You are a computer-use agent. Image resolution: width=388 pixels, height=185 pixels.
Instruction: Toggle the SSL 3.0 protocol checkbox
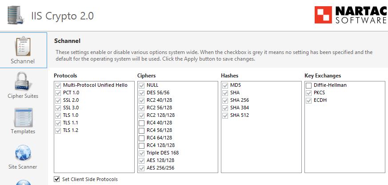(x=57, y=108)
